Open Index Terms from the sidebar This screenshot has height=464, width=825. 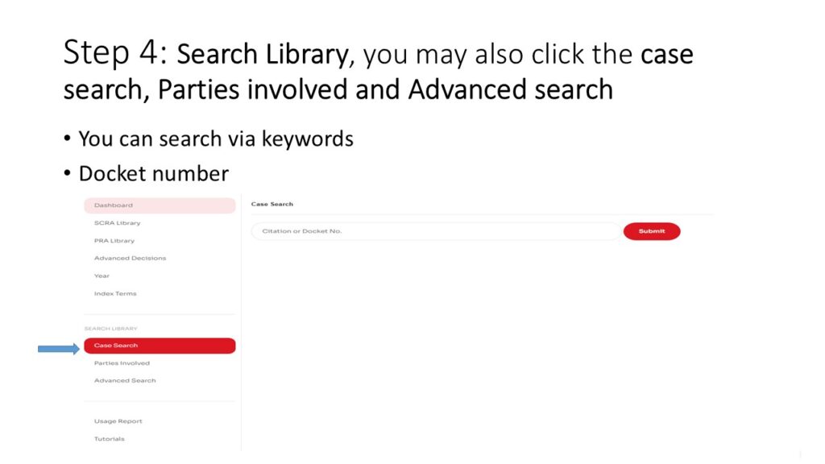coord(115,294)
